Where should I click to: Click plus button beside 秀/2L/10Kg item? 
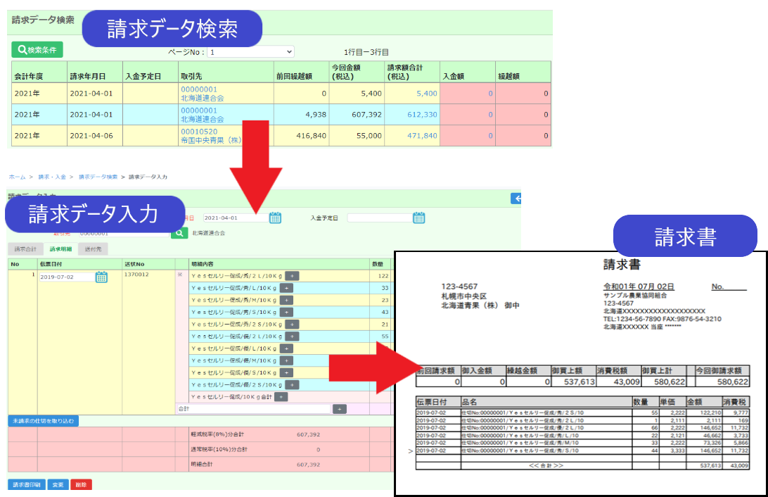coord(291,276)
